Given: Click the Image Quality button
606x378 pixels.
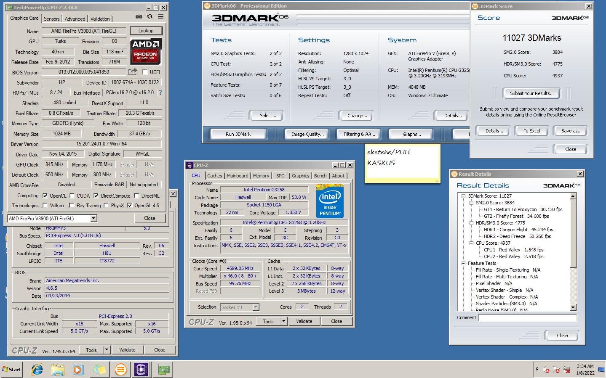Looking at the screenshot, I should point(308,134).
